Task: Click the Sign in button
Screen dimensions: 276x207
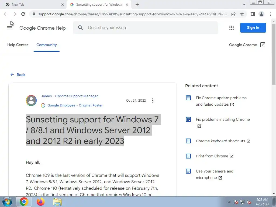Action: (x=253, y=28)
